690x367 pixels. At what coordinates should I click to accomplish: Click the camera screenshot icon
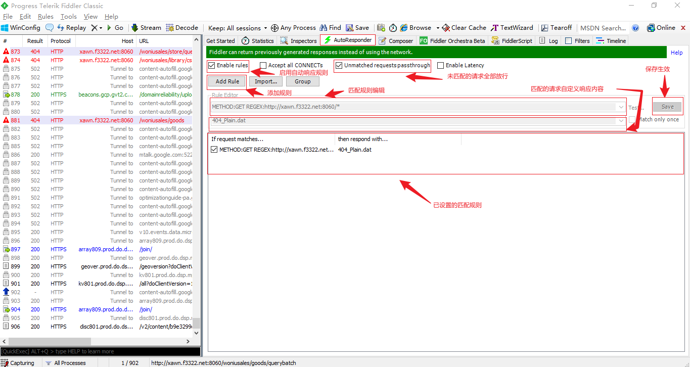coord(381,28)
